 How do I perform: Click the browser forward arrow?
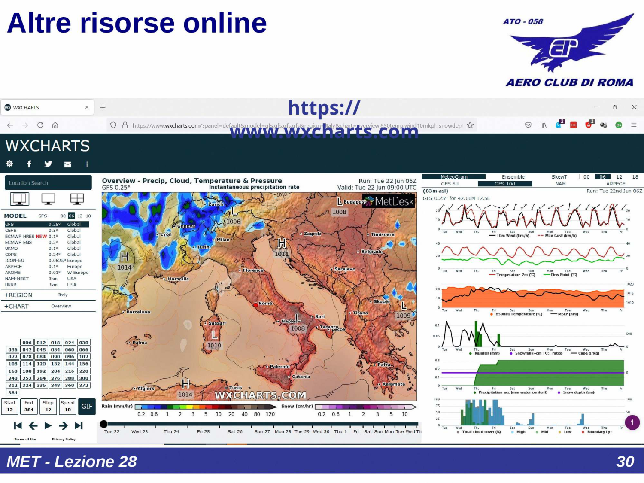click(25, 125)
